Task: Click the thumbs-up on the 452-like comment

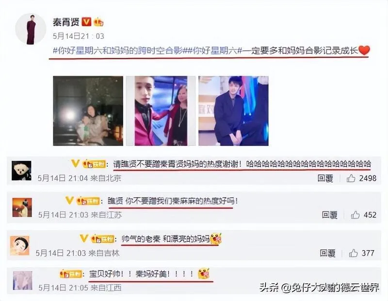Action: point(355,215)
